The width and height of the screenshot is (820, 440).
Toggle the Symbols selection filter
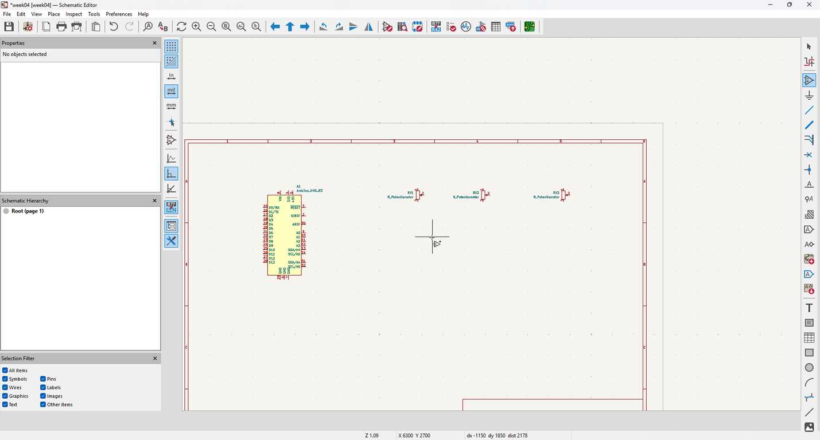5,379
